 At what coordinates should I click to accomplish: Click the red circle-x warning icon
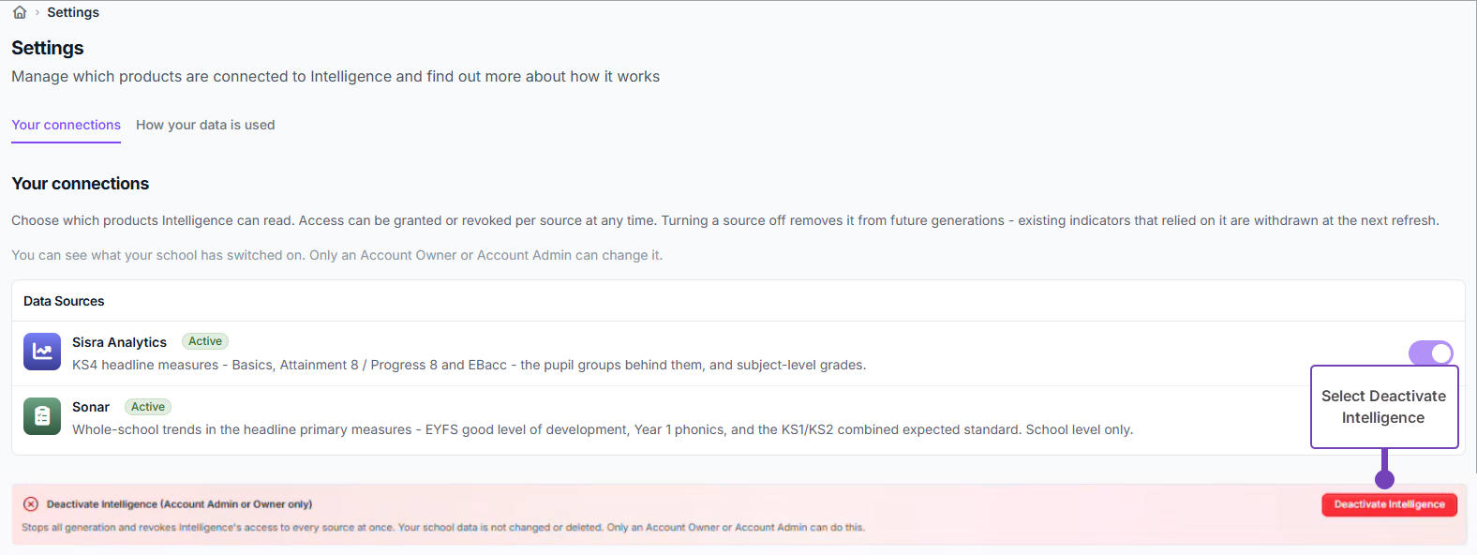[x=31, y=504]
